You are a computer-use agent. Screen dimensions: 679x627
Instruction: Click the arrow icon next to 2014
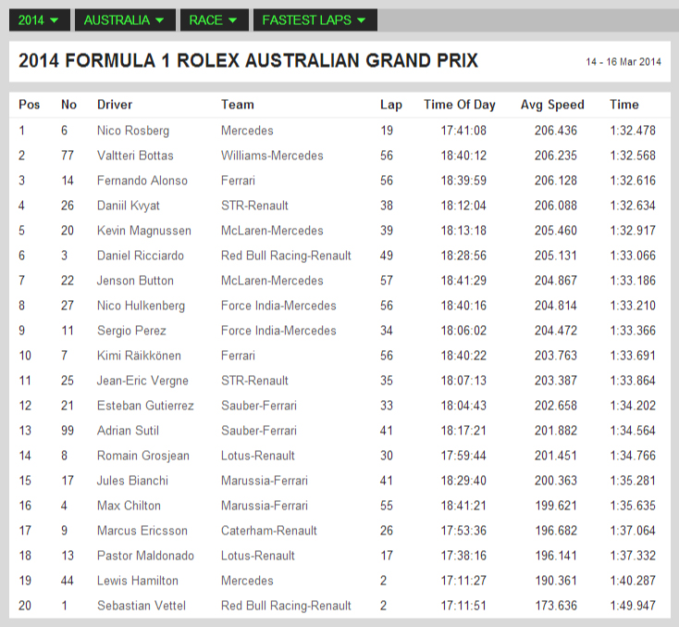tap(55, 20)
